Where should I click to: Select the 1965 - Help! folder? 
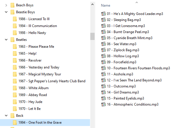point(27,54)
